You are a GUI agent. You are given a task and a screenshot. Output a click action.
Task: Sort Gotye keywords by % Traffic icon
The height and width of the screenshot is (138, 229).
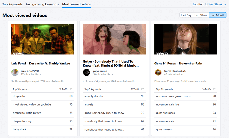142,89
